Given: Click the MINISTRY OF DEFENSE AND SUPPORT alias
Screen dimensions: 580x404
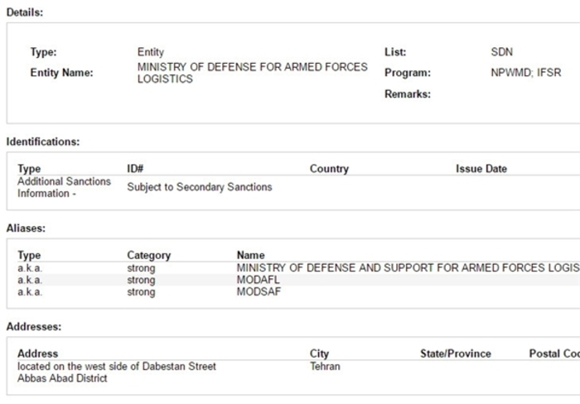Looking at the screenshot, I should (x=408, y=267).
